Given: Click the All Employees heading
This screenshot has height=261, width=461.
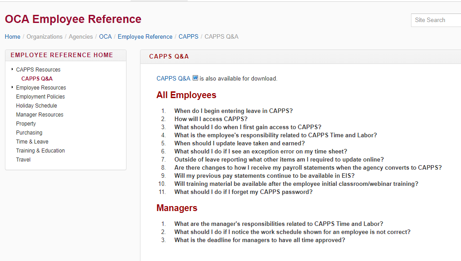Looking at the screenshot, I should coord(186,95).
